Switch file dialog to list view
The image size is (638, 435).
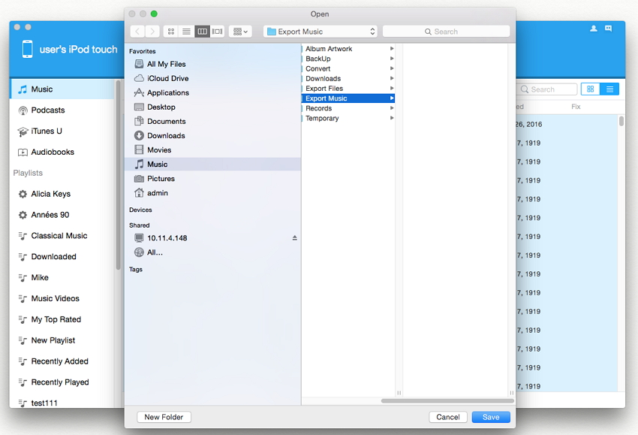(x=186, y=32)
